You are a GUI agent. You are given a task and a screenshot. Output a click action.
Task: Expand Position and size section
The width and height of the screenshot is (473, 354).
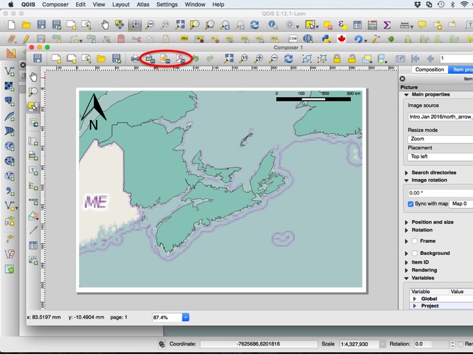point(407,222)
